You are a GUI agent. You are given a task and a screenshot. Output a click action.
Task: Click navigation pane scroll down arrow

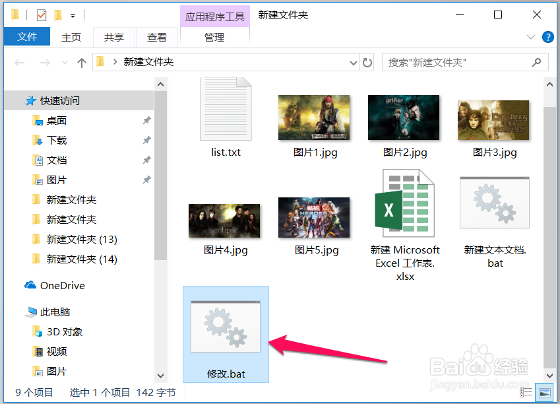pos(161,376)
